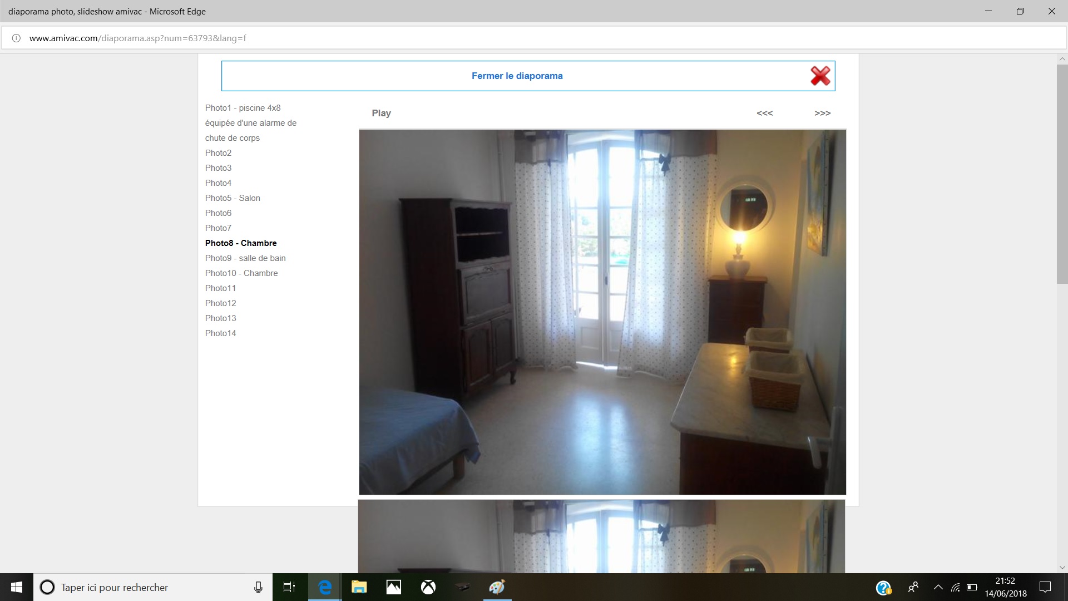This screenshot has width=1068, height=601.
Task: Open Task View
Action: 289,587
